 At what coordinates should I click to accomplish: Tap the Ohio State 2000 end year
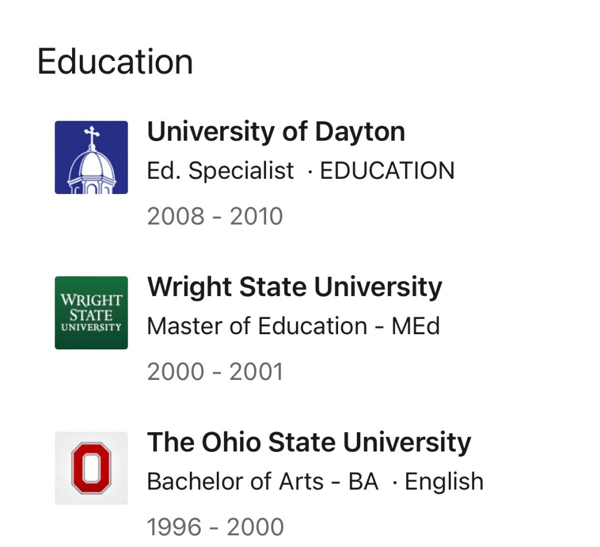pyautogui.click(x=255, y=527)
